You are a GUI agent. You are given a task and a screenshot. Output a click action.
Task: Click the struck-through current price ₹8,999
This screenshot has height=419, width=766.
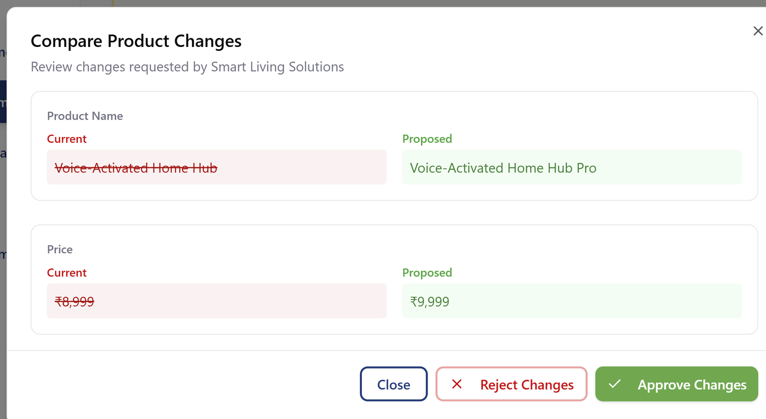click(x=75, y=302)
